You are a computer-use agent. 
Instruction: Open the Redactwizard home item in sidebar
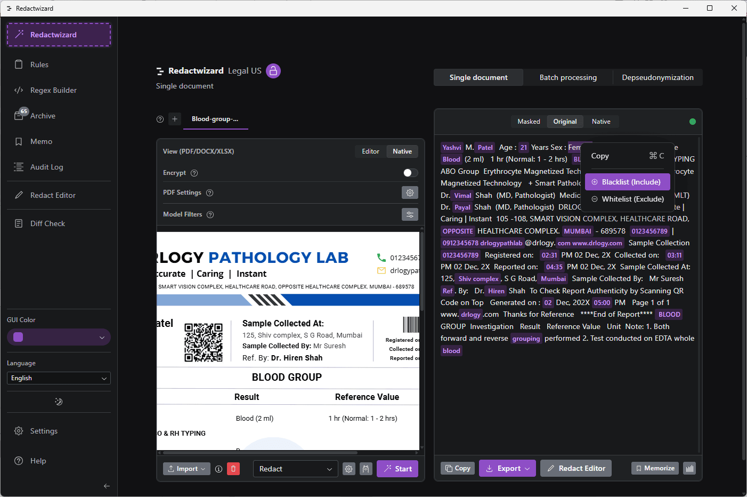(59, 35)
